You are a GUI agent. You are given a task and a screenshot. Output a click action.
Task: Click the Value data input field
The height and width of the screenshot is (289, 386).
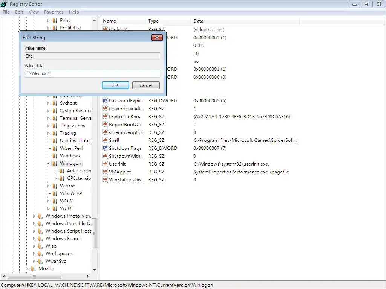pyautogui.click(x=92, y=74)
